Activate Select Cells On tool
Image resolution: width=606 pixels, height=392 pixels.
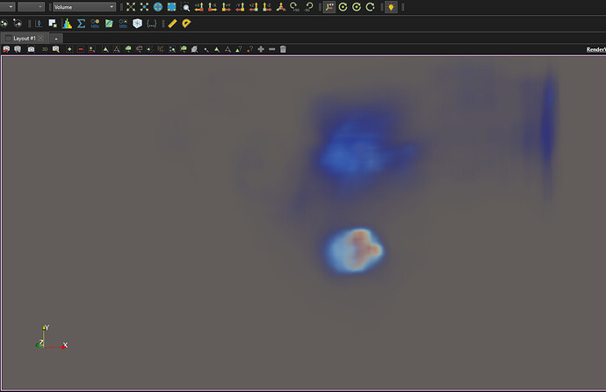pos(105,49)
